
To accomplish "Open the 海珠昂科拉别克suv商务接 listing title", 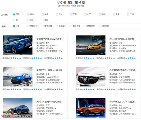I will coord(123,102).
